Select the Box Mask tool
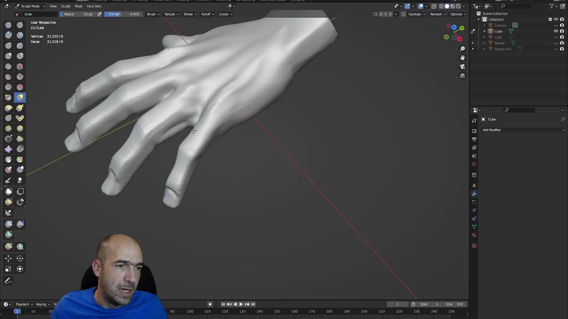Viewport: 568px width, 319px height. [x=8, y=191]
